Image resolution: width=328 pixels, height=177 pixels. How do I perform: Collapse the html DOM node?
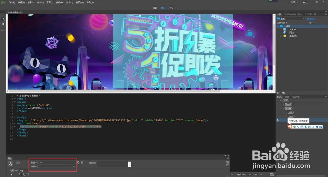click(x=281, y=101)
